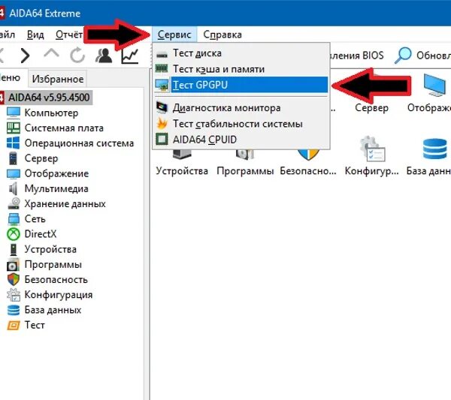Screen dimensions: 451x400
Task: Click the Компьютер monitor icon in tree
Action: [14, 113]
